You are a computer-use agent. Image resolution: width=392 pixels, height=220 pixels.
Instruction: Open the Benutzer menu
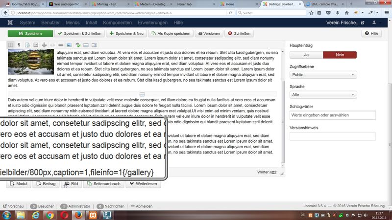pyautogui.click(x=50, y=22)
